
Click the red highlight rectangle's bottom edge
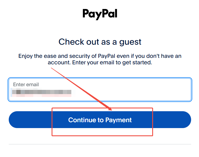(102, 136)
